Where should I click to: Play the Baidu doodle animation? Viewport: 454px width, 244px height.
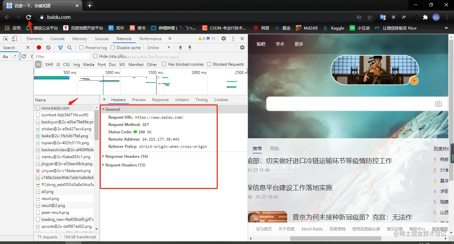pyautogui.click(x=414, y=81)
